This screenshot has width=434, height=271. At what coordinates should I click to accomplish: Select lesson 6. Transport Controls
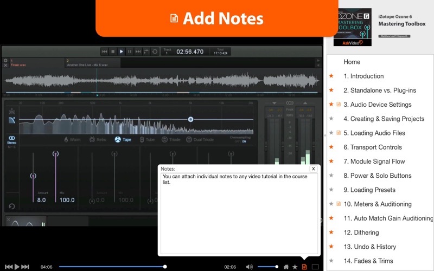[x=373, y=147]
